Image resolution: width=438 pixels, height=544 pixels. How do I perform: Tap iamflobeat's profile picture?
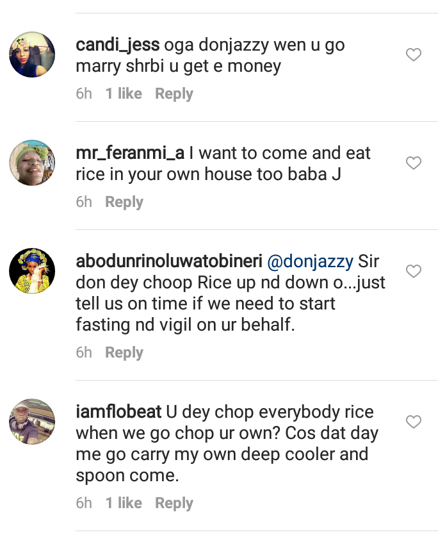coord(31,421)
